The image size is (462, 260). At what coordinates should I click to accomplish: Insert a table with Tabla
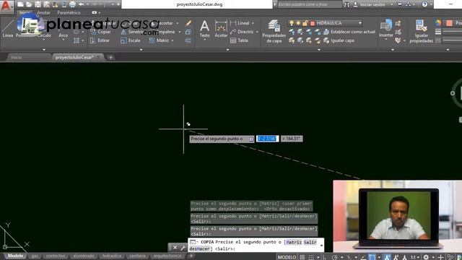tap(239, 40)
